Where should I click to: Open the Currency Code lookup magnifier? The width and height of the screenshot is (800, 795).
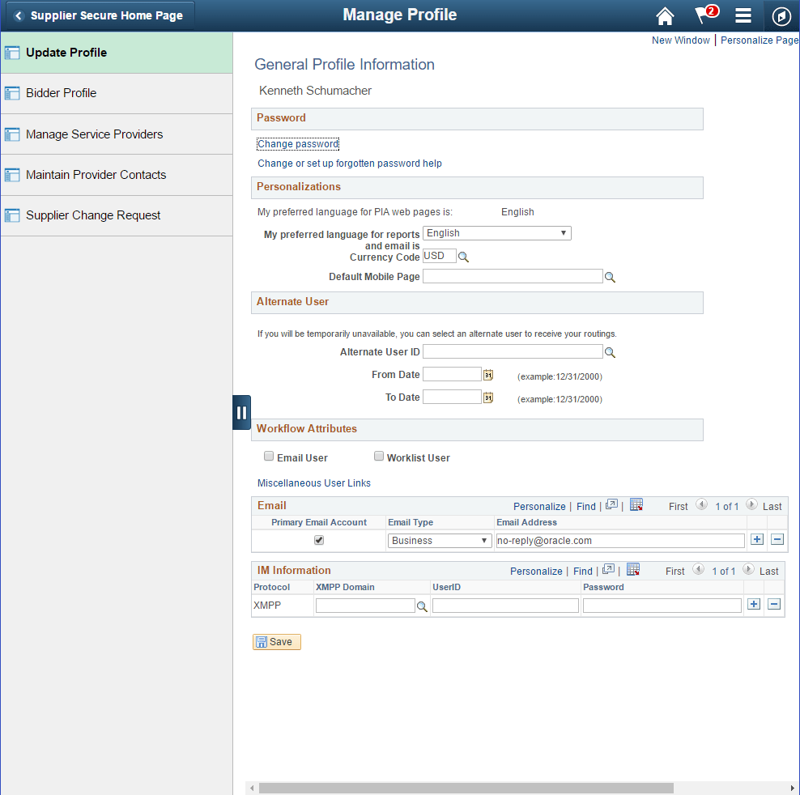coord(462,256)
